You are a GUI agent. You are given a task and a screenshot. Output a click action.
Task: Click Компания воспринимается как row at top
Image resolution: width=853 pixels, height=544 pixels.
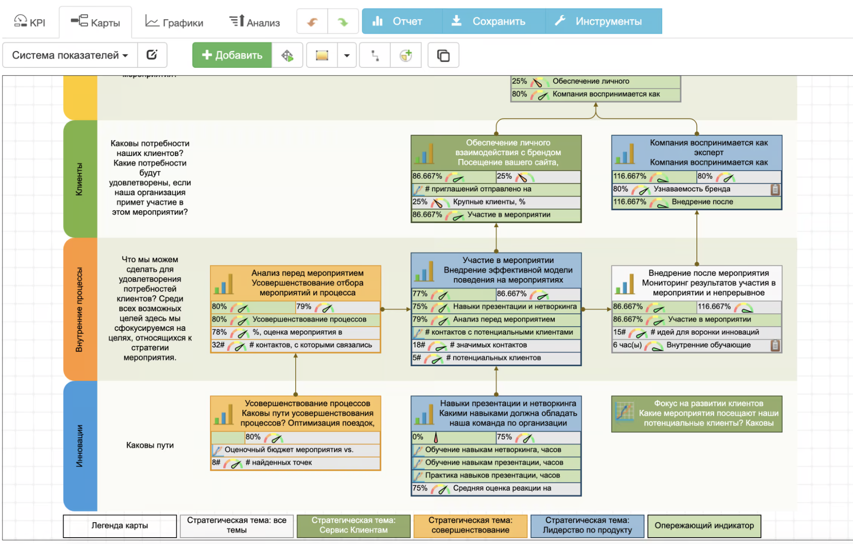pyautogui.click(x=596, y=95)
